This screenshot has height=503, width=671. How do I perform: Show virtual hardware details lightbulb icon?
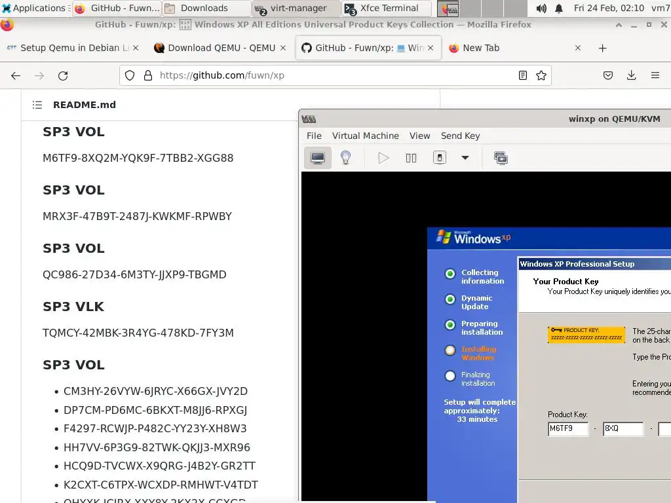[x=345, y=158]
